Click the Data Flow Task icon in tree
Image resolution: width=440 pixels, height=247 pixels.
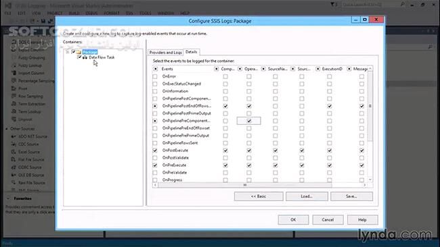[x=85, y=57]
